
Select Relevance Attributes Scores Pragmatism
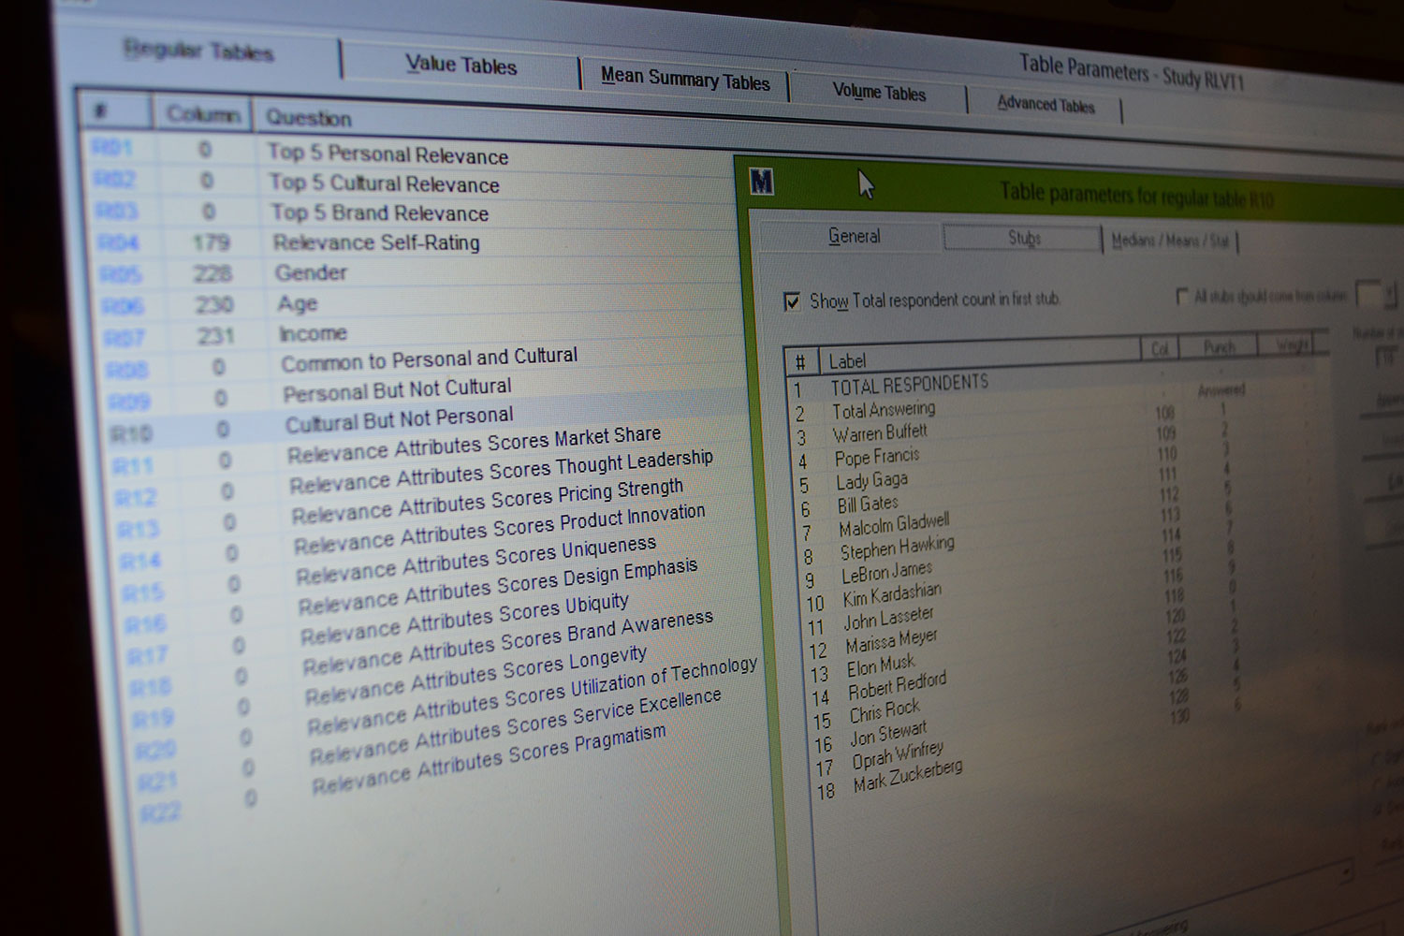(x=489, y=759)
